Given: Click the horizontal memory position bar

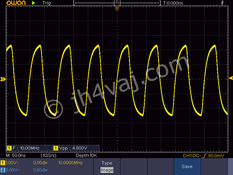Looking at the screenshot, I should point(117,3).
